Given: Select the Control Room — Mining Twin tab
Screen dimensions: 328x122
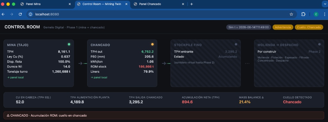Looking at the screenshot, I should pos(102,4).
